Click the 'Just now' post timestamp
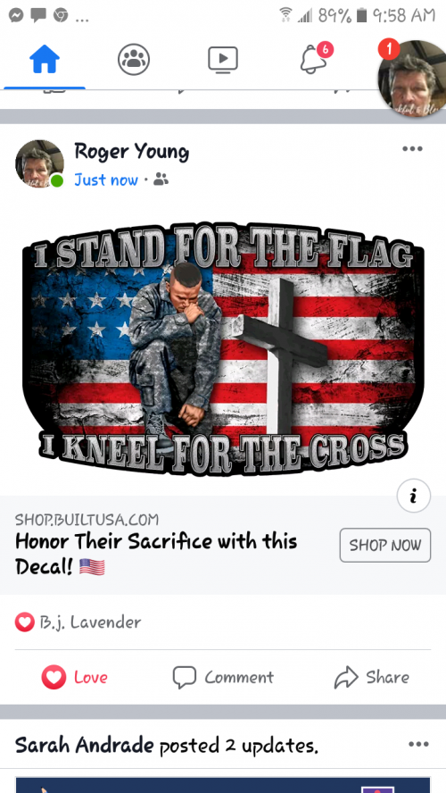Viewport: 446px width, 793px height. [x=106, y=179]
